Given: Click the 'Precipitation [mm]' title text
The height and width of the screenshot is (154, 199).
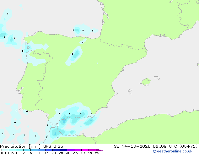Looking at the screenshot, I should coord(20,146).
